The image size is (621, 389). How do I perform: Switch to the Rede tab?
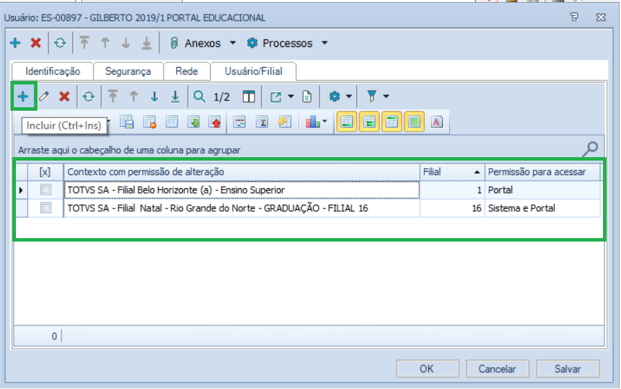[x=186, y=71]
